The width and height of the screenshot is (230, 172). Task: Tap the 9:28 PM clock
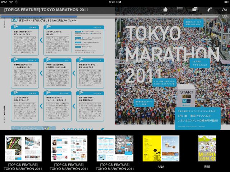115,2
